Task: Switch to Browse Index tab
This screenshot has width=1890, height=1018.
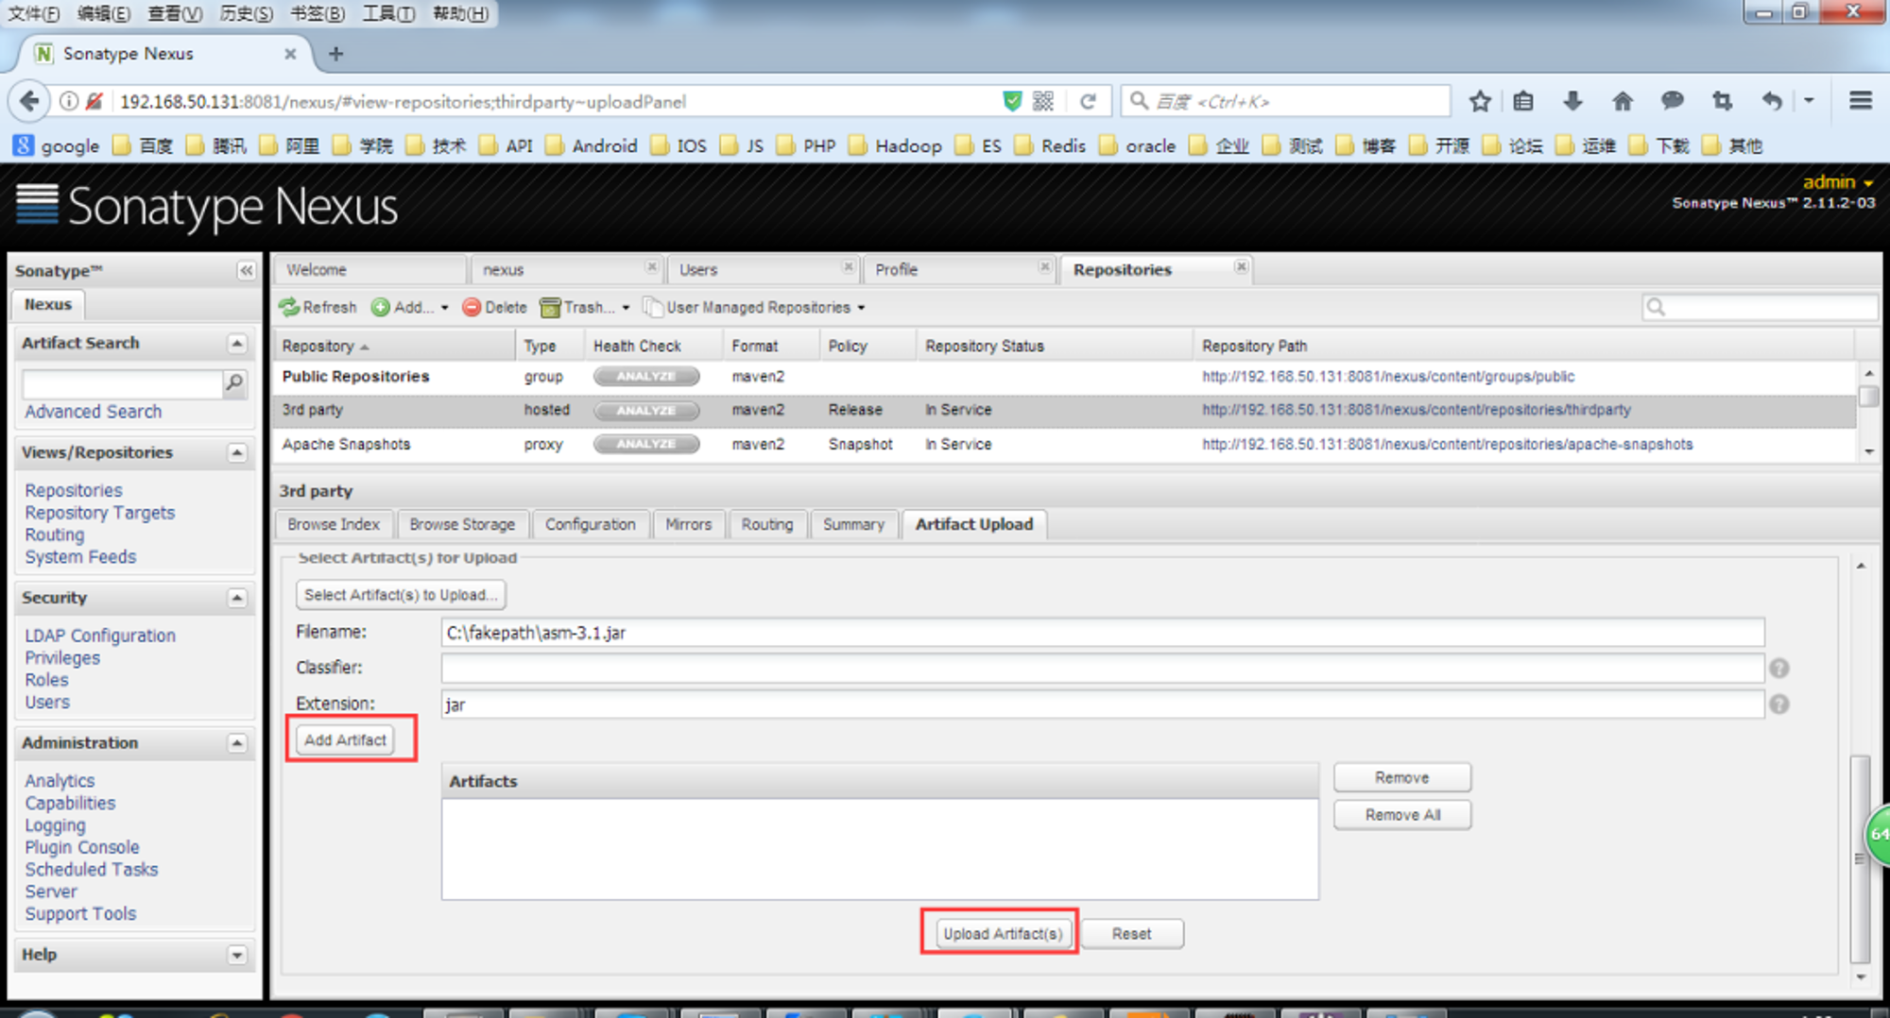Action: [x=333, y=524]
